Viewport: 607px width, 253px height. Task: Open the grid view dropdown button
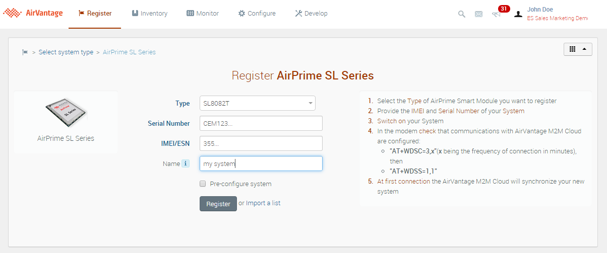pos(577,49)
